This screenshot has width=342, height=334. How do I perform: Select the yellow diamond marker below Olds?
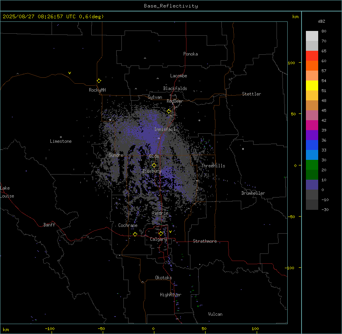coord(154,165)
